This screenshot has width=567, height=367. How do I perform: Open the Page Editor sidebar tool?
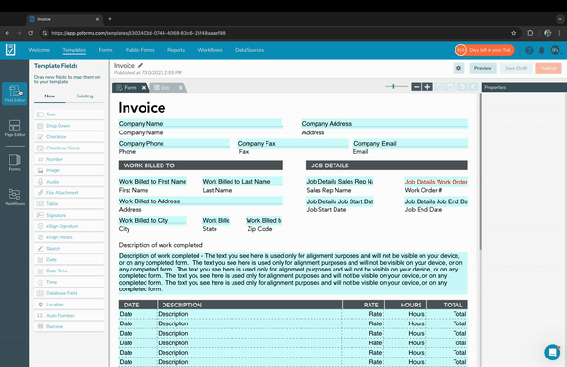click(14, 128)
